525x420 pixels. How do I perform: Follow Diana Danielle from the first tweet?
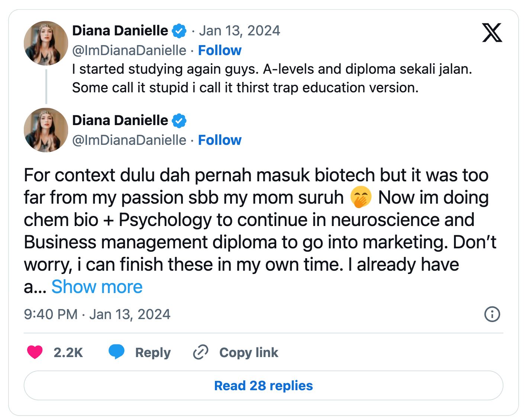pos(220,50)
